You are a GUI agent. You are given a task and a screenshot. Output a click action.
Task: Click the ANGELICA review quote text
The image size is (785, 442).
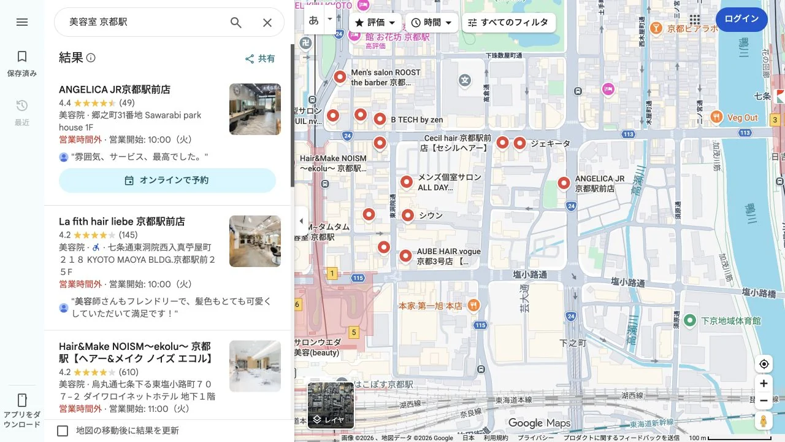pos(140,157)
